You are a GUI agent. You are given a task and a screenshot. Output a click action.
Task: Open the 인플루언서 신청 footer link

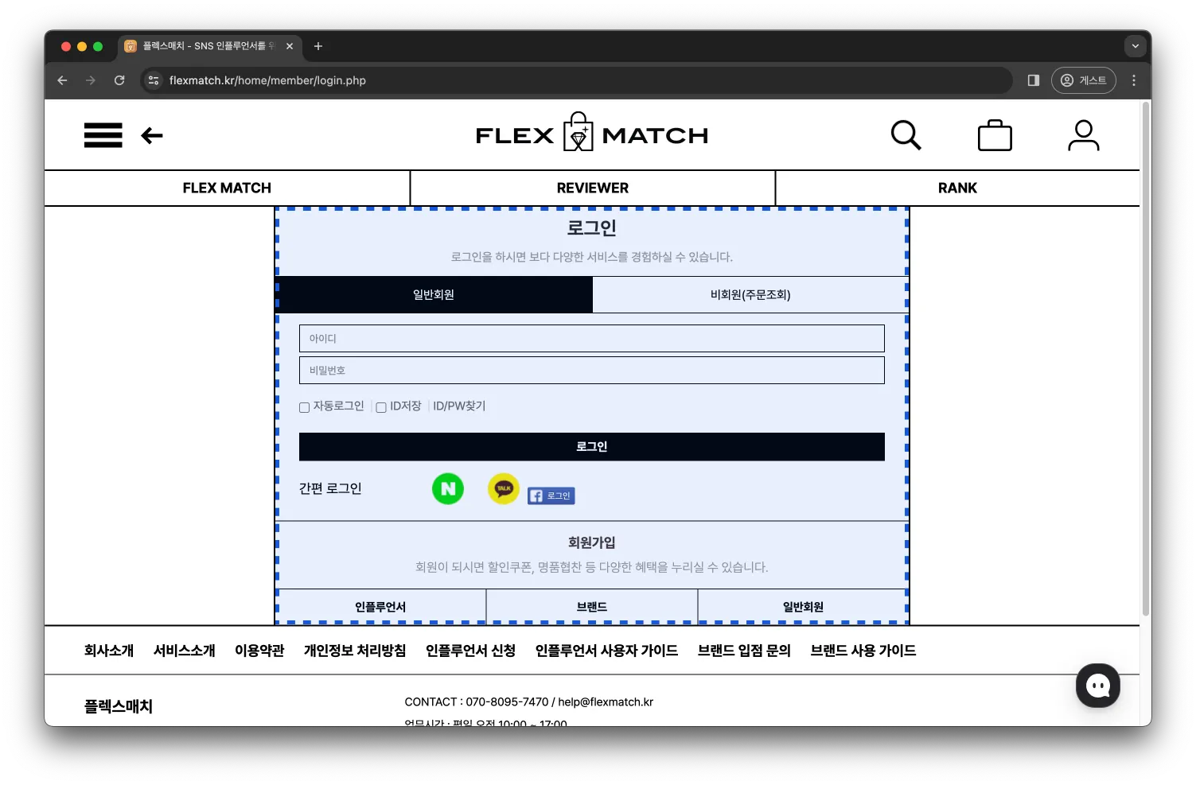point(471,651)
